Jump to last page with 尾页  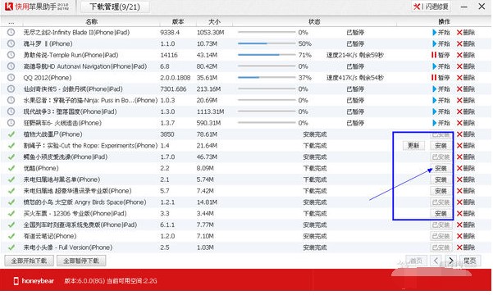470,261
